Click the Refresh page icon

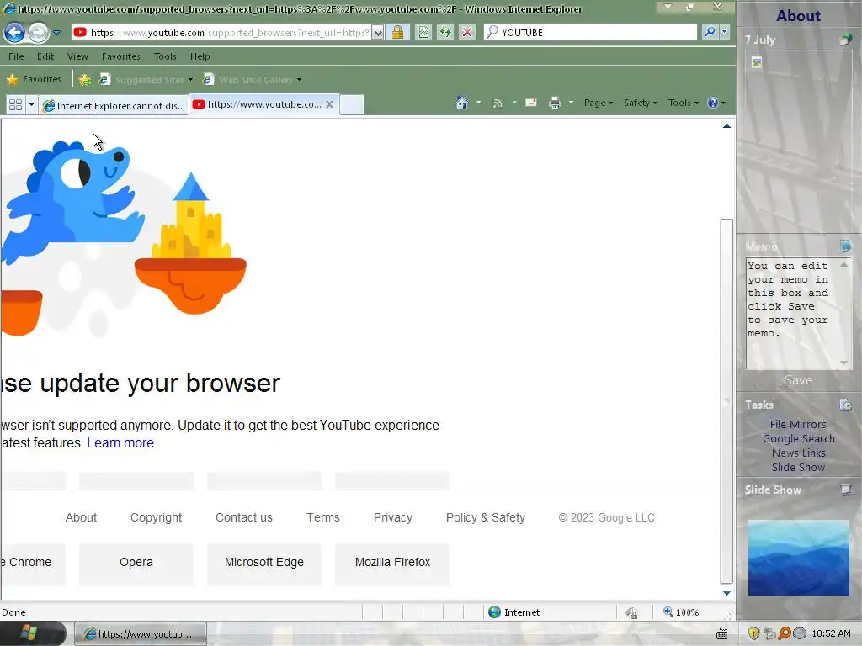(444, 33)
